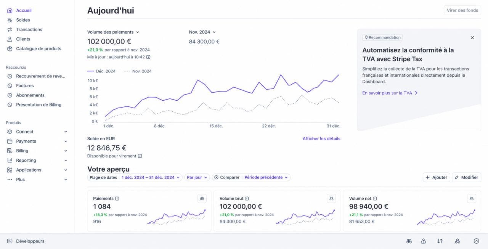Remove the Comparer filter with x icon
Viewport: 488px width, 249px height.
[216, 177]
